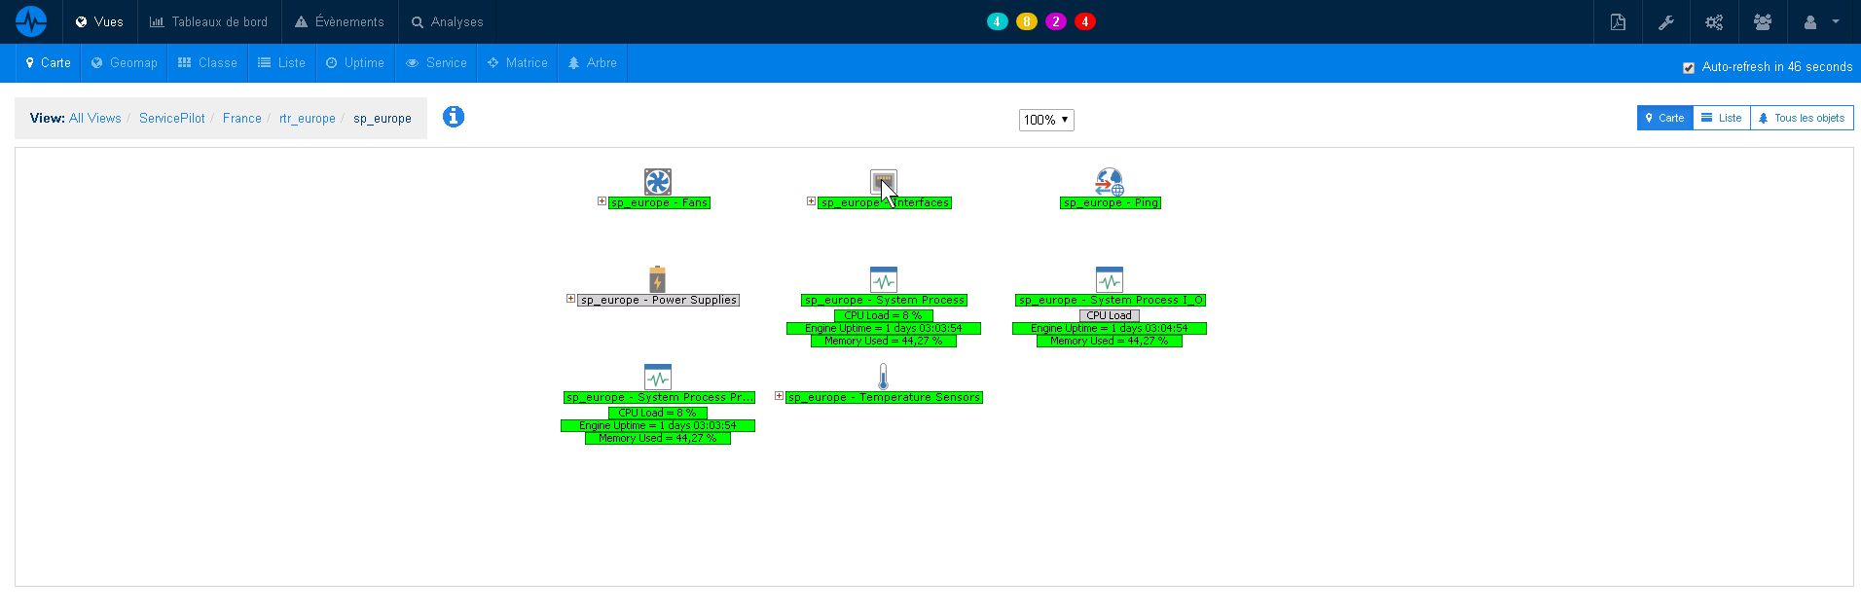
Task: Open the users group icon
Action: coord(1762,21)
